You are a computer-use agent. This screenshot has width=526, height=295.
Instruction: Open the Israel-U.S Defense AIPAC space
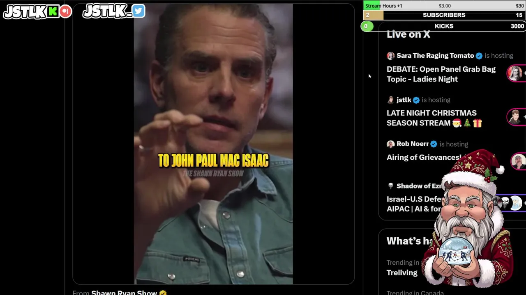coord(414,204)
